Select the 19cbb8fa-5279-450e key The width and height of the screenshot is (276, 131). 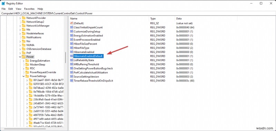pyautogui.click(x=48, y=96)
